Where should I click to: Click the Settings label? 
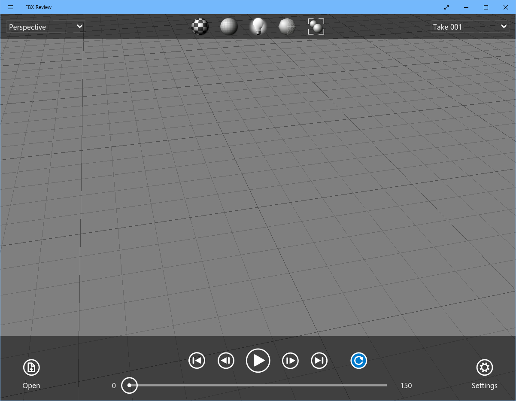(x=485, y=386)
